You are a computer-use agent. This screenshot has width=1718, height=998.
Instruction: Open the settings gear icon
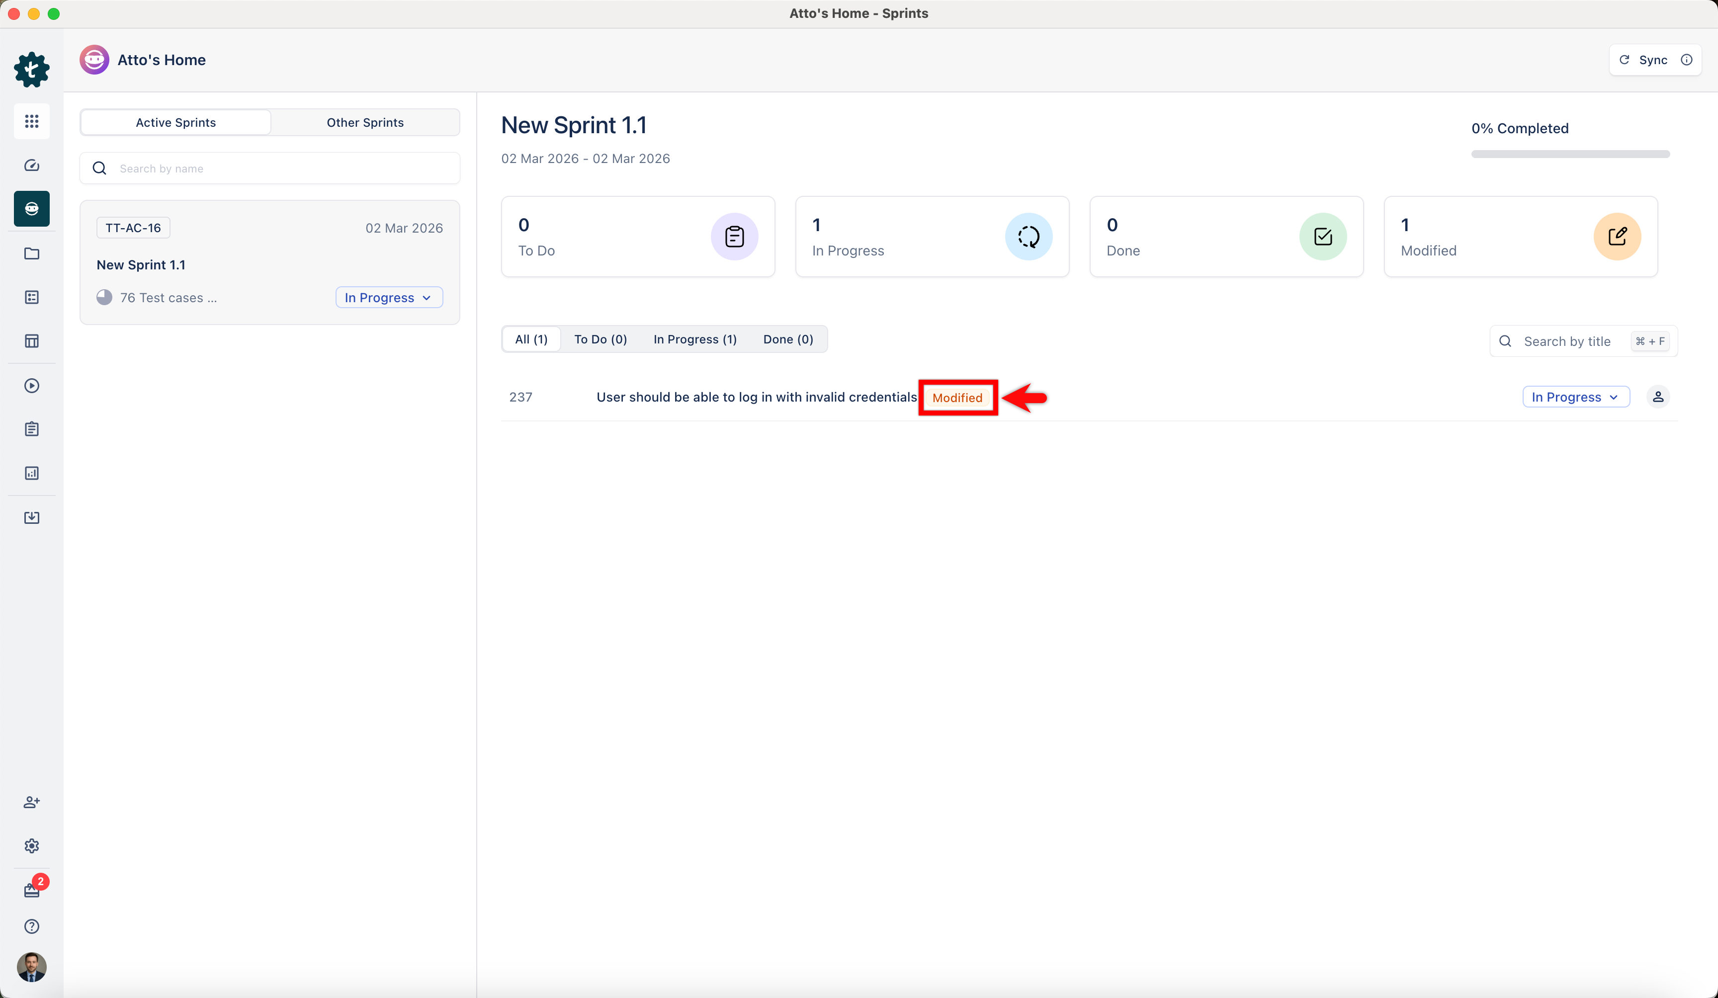[x=31, y=846]
